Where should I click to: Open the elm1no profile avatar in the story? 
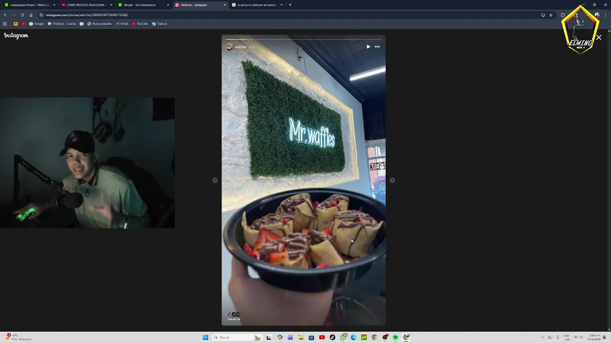pyautogui.click(x=229, y=47)
